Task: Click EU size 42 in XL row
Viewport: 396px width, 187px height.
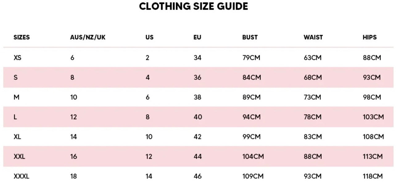Action: coord(197,137)
